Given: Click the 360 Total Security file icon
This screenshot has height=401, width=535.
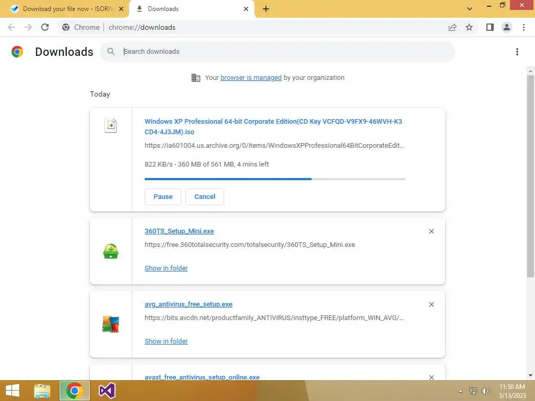Looking at the screenshot, I should click(111, 251).
